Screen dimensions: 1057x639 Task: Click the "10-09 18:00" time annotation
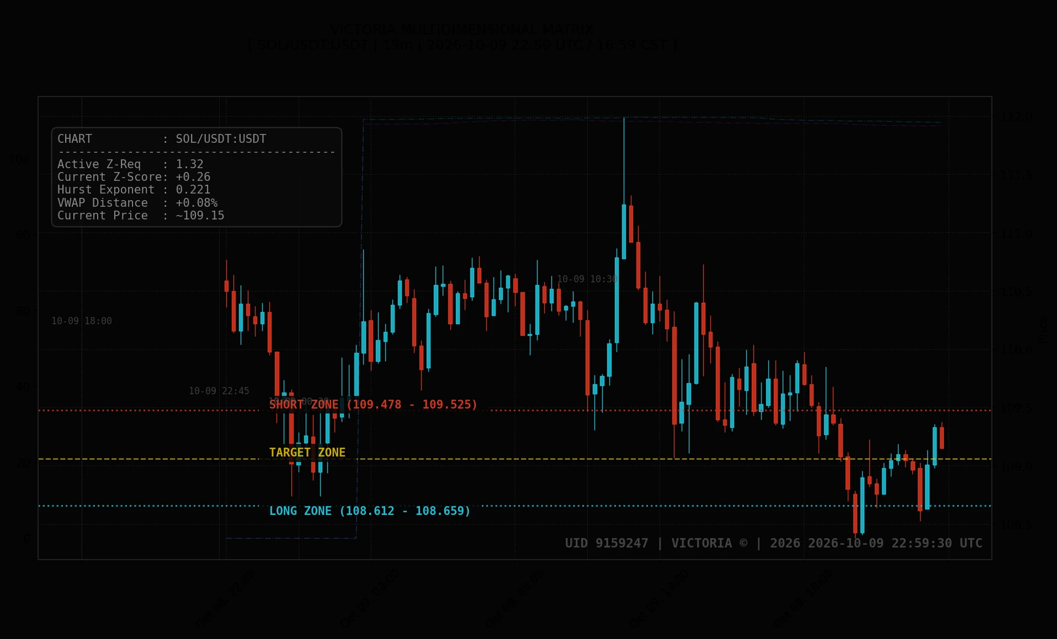pyautogui.click(x=82, y=321)
